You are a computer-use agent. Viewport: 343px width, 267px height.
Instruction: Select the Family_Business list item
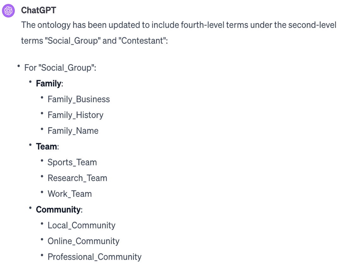(79, 99)
